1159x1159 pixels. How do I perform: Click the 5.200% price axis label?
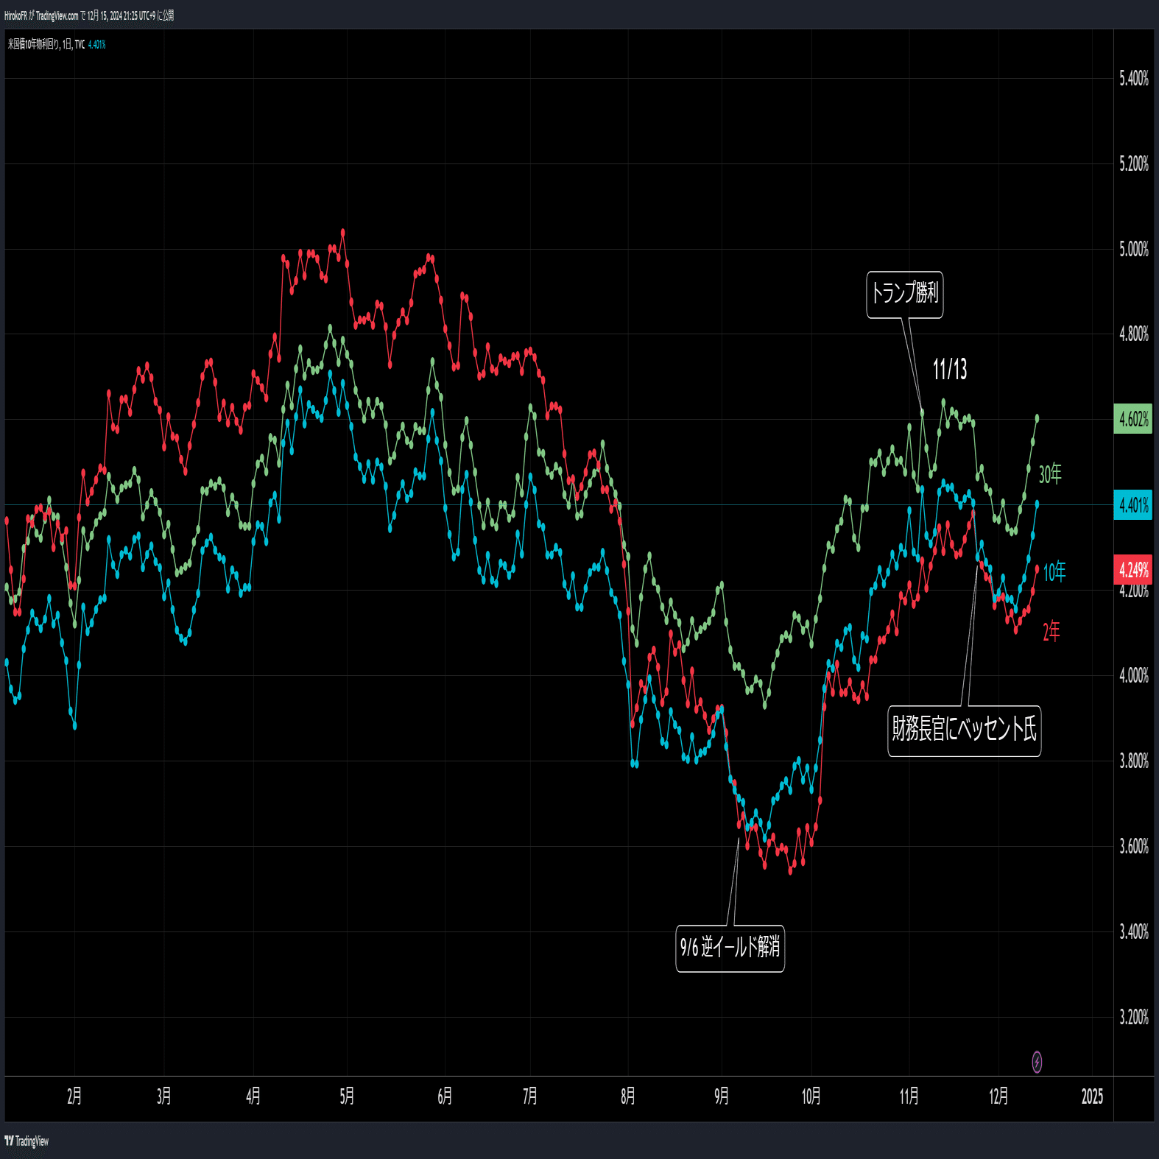1134,163
